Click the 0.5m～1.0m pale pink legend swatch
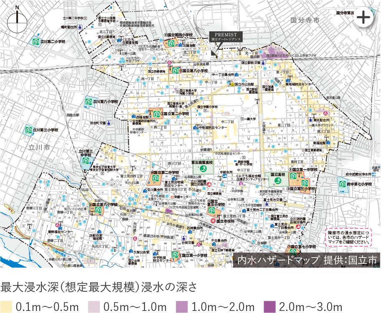 (x=94, y=306)
